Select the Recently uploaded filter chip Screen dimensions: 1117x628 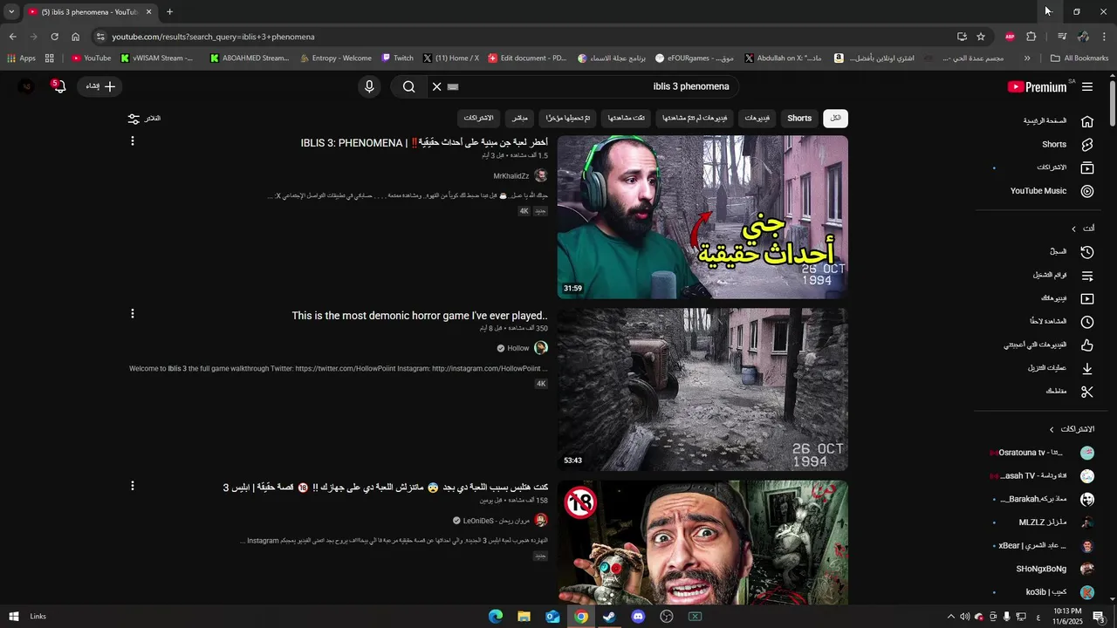point(568,119)
